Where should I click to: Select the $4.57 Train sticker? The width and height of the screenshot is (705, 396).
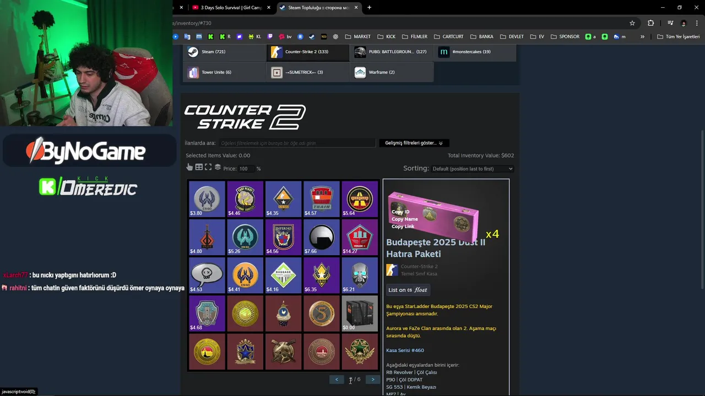(x=322, y=199)
